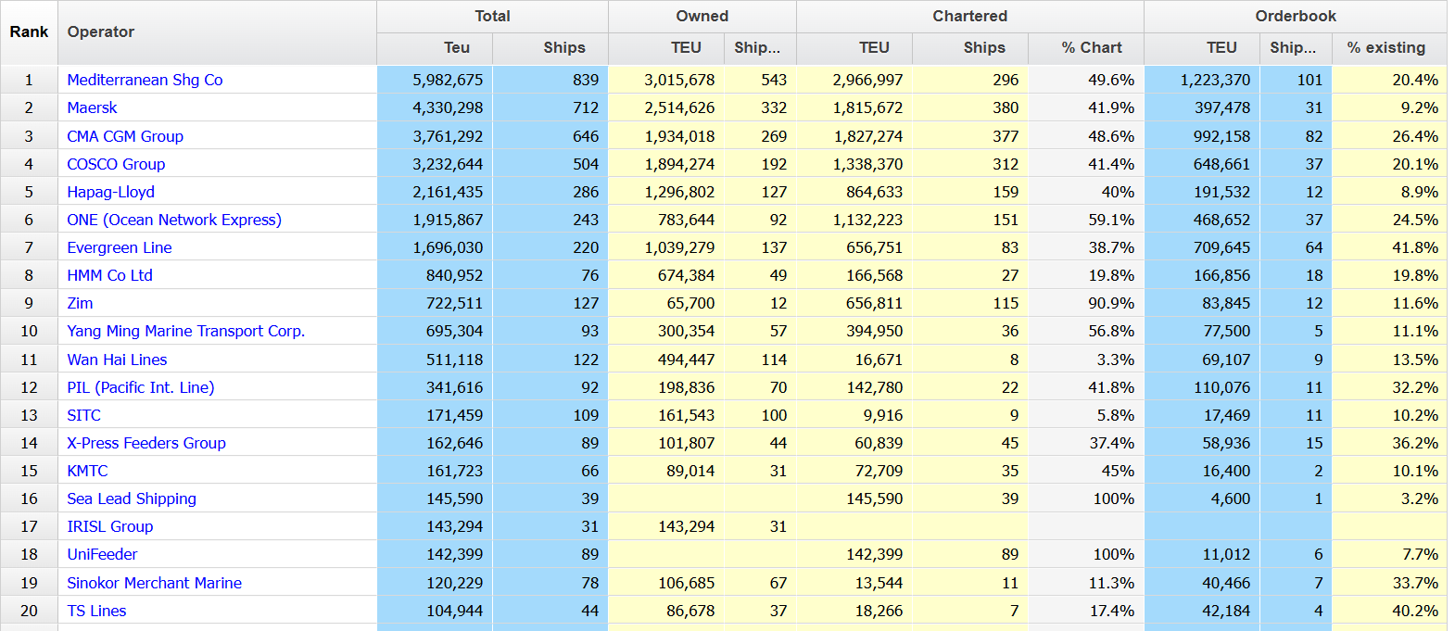Open the CMA CGM Group link
Image resolution: width=1455 pixels, height=631 pixels.
tap(125, 136)
